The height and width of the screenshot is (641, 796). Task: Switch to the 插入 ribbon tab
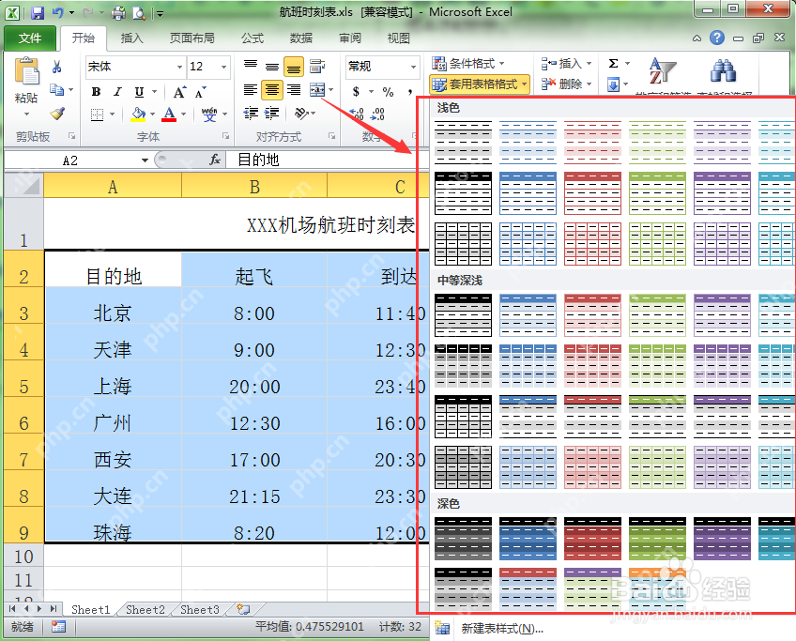131,38
